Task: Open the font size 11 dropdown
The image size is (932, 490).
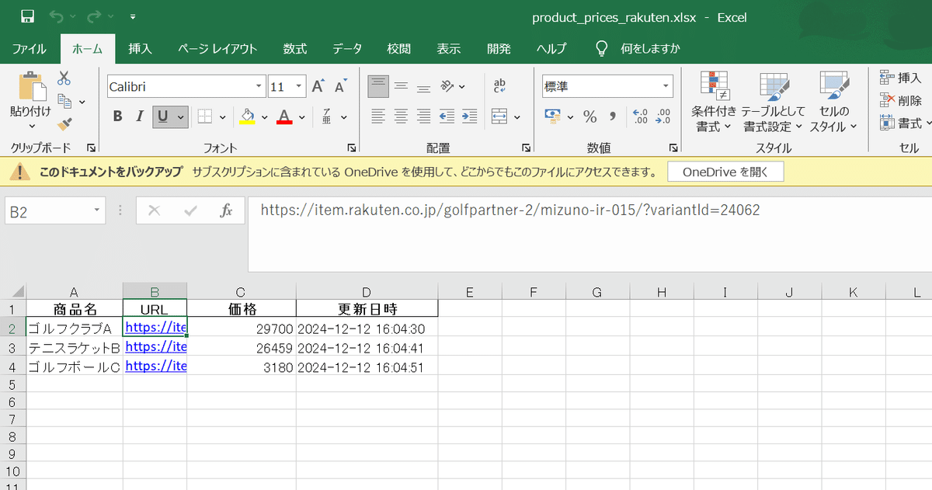Action: pos(299,86)
